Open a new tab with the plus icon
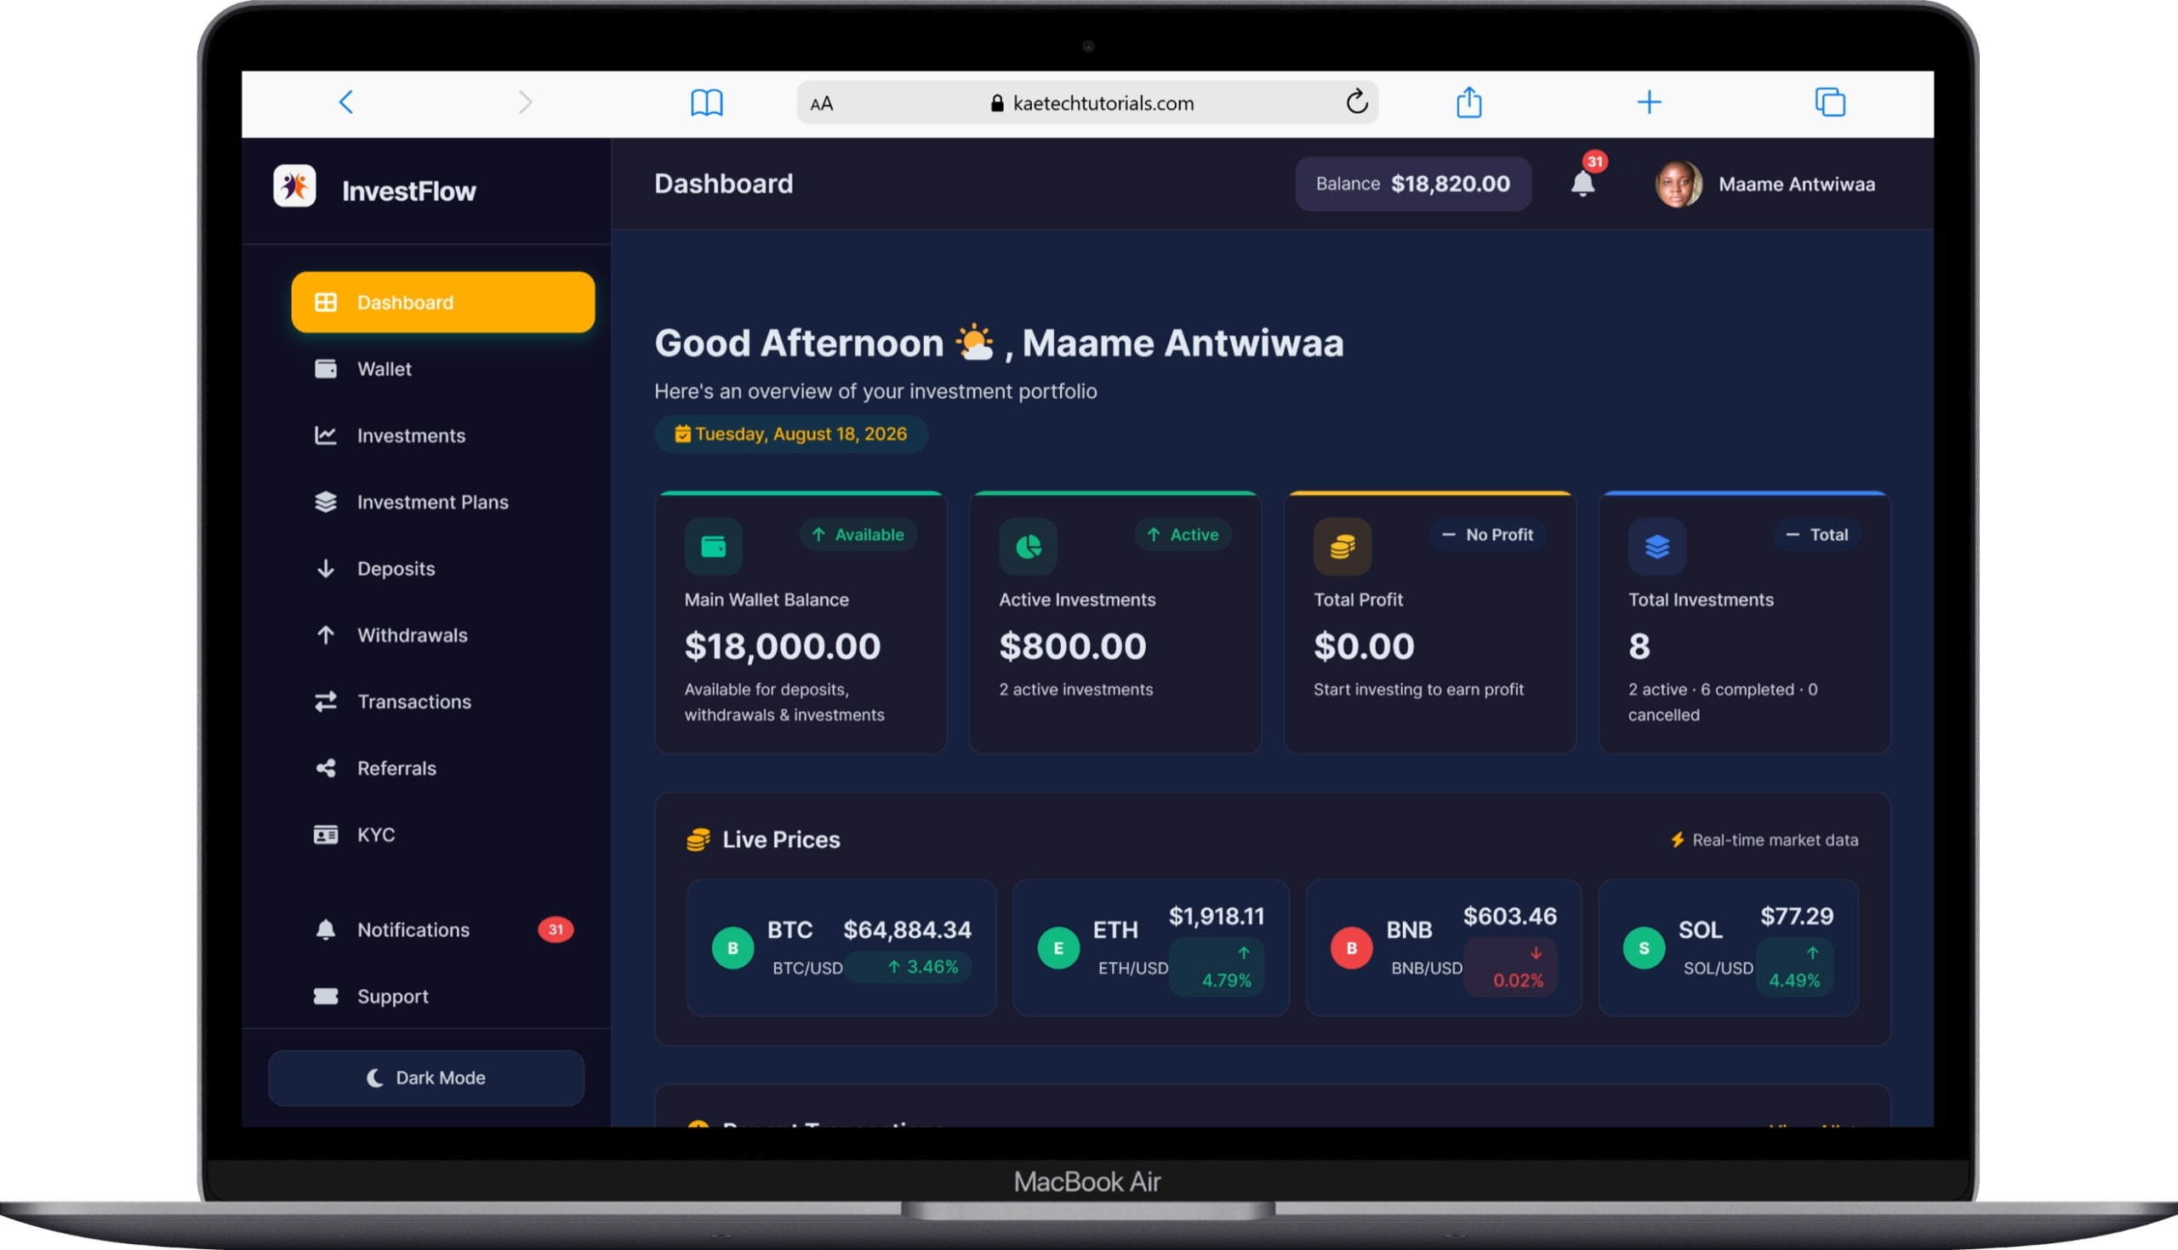 pyautogui.click(x=1649, y=102)
